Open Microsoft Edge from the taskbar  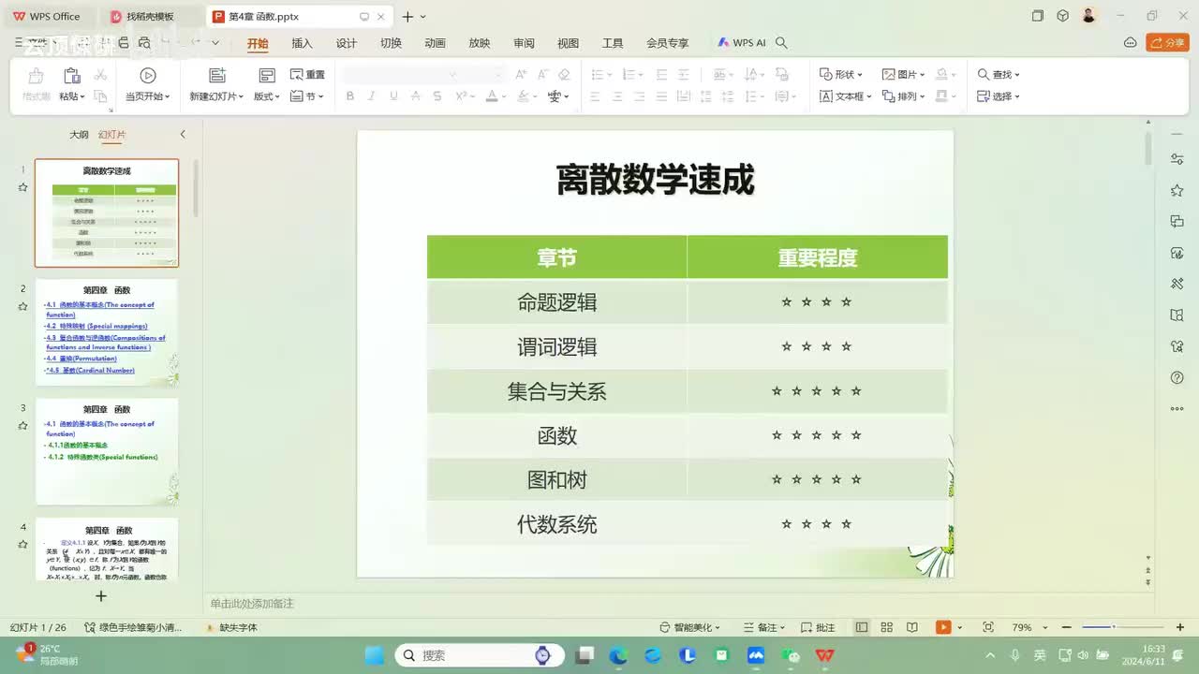[618, 655]
